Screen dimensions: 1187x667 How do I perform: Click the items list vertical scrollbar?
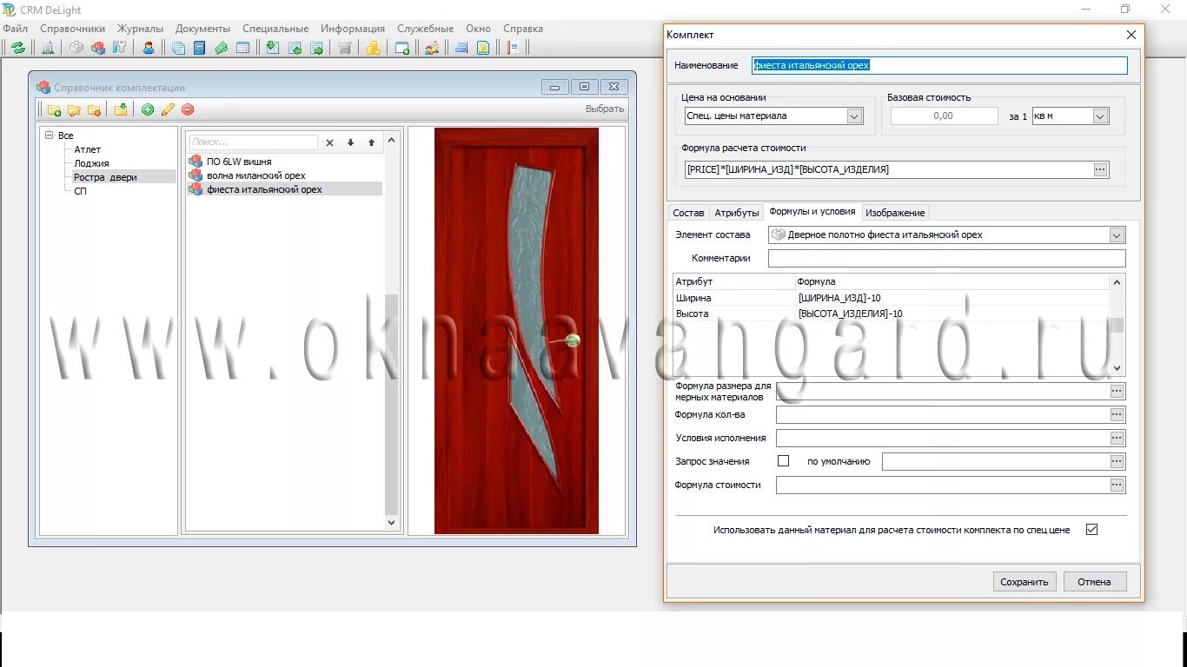[391, 330]
